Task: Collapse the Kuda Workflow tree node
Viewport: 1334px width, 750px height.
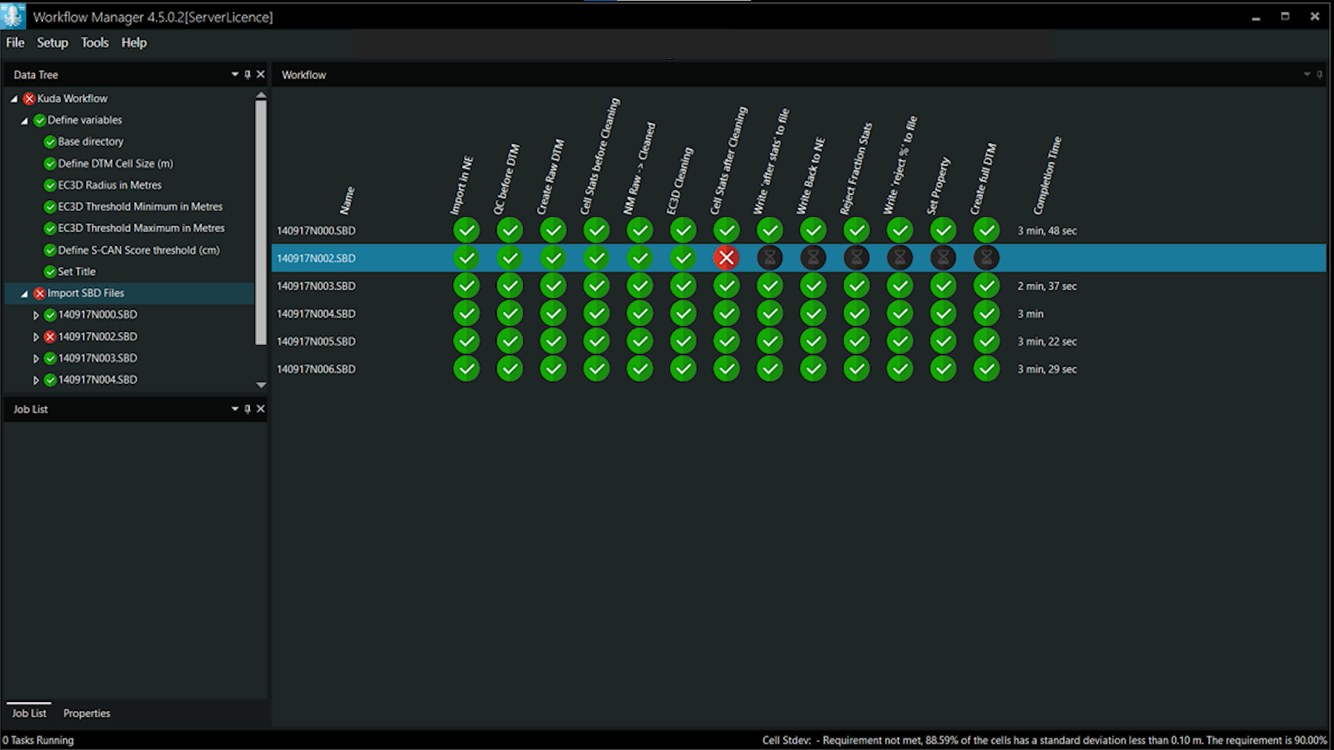Action: coord(14,99)
